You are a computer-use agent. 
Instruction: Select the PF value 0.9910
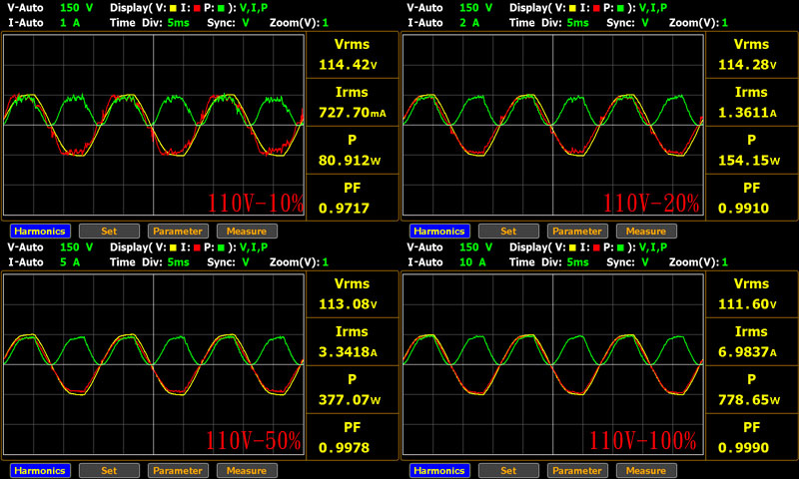click(x=743, y=209)
